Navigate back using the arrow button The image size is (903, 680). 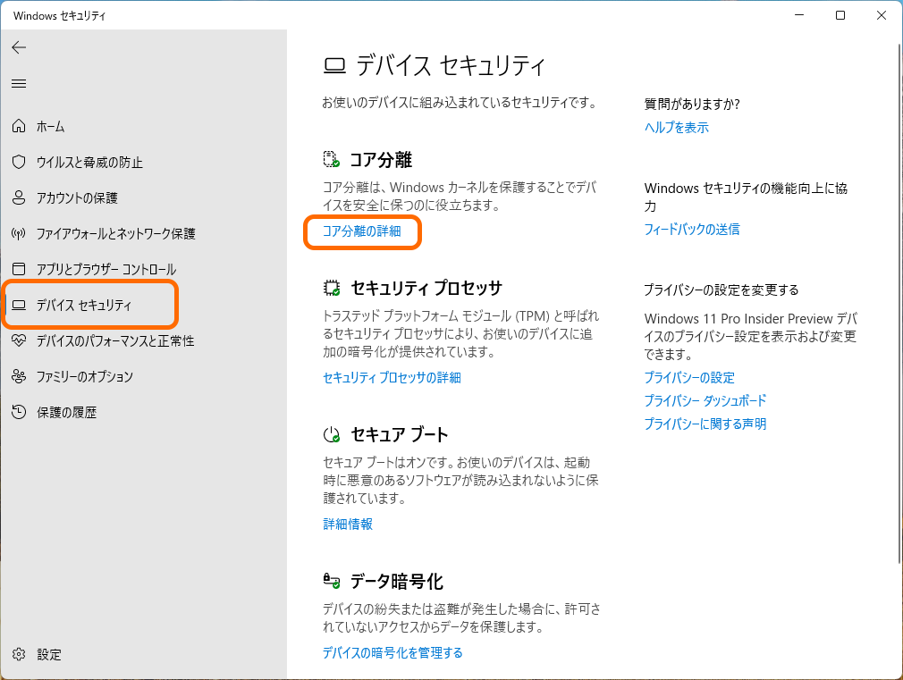click(x=19, y=47)
